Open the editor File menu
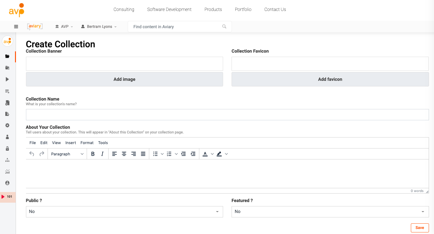This screenshot has height=234, width=434. coord(33,143)
